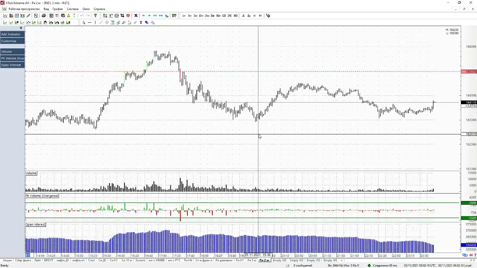This screenshot has width=477, height=268.
Task: Select the hatch lines drawing tool
Action: (153, 23)
